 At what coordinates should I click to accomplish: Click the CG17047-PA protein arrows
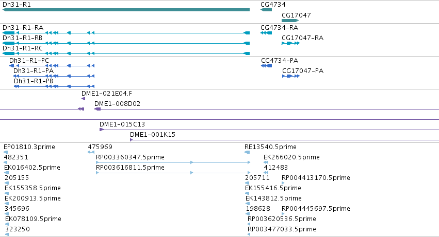click(291, 76)
